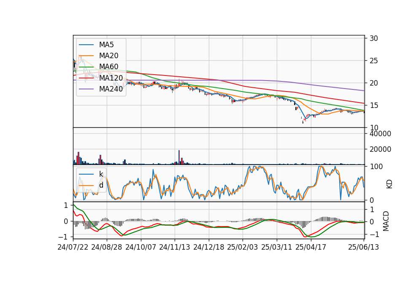405x291 pixels.
Task: Click the blue MA5 legend line sample
Action: coord(86,45)
